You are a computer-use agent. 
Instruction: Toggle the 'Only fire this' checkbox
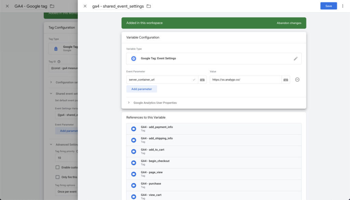coord(57,177)
